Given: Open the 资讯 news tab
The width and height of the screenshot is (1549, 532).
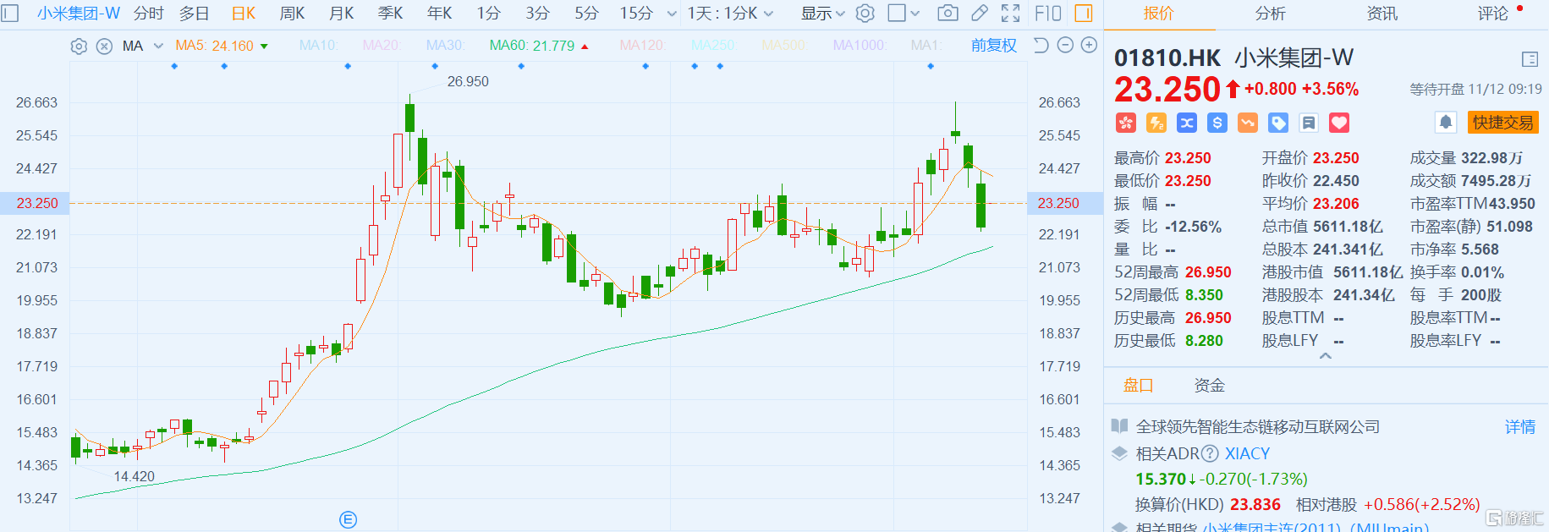Looking at the screenshot, I should click(x=1381, y=14).
